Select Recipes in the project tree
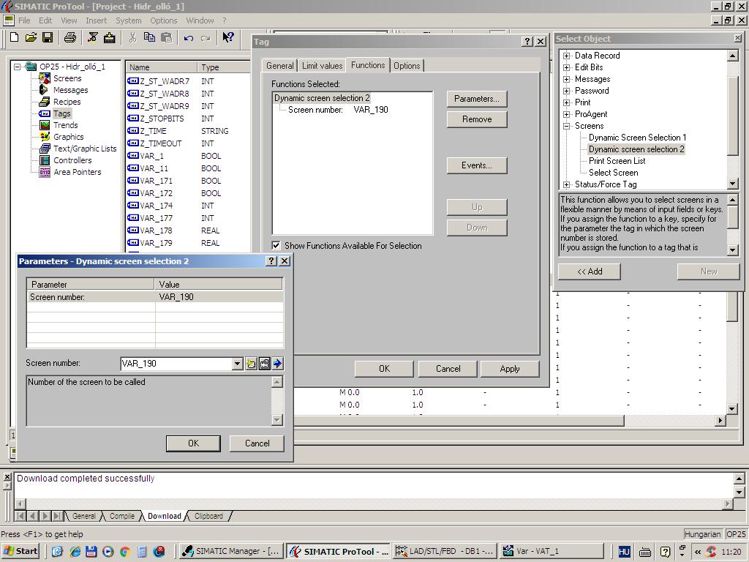 [67, 102]
